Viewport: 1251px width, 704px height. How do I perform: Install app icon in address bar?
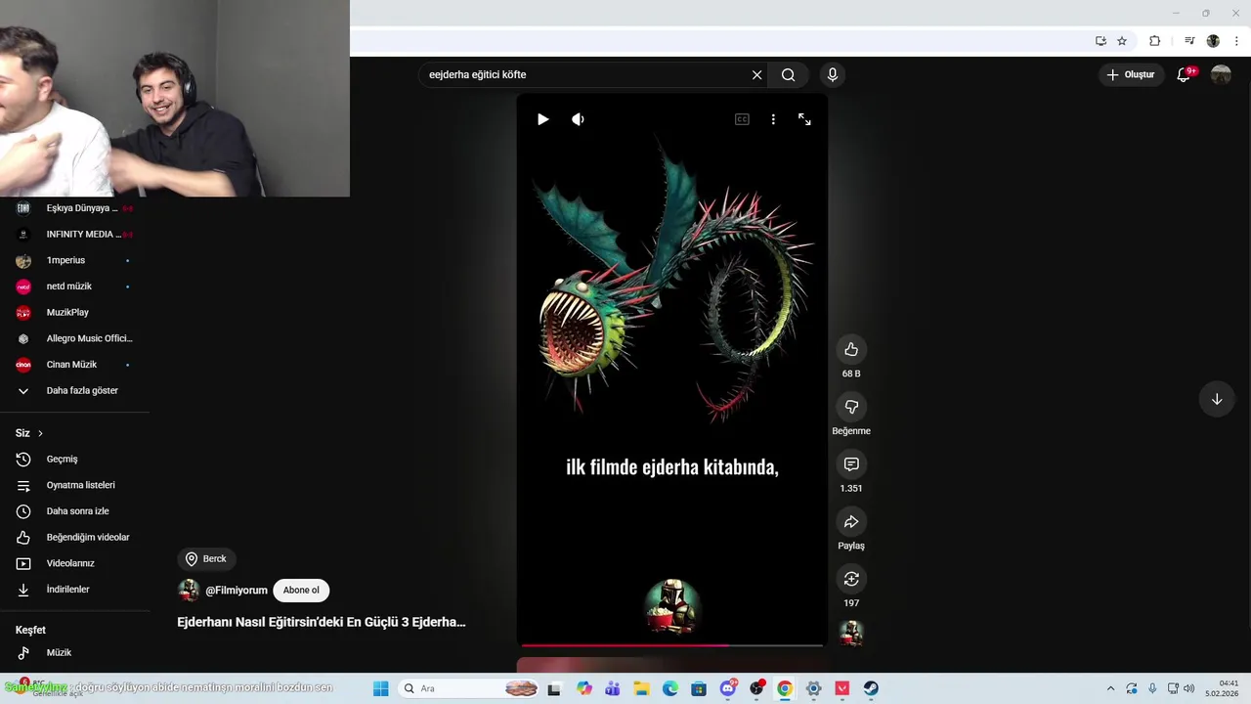[x=1100, y=41]
